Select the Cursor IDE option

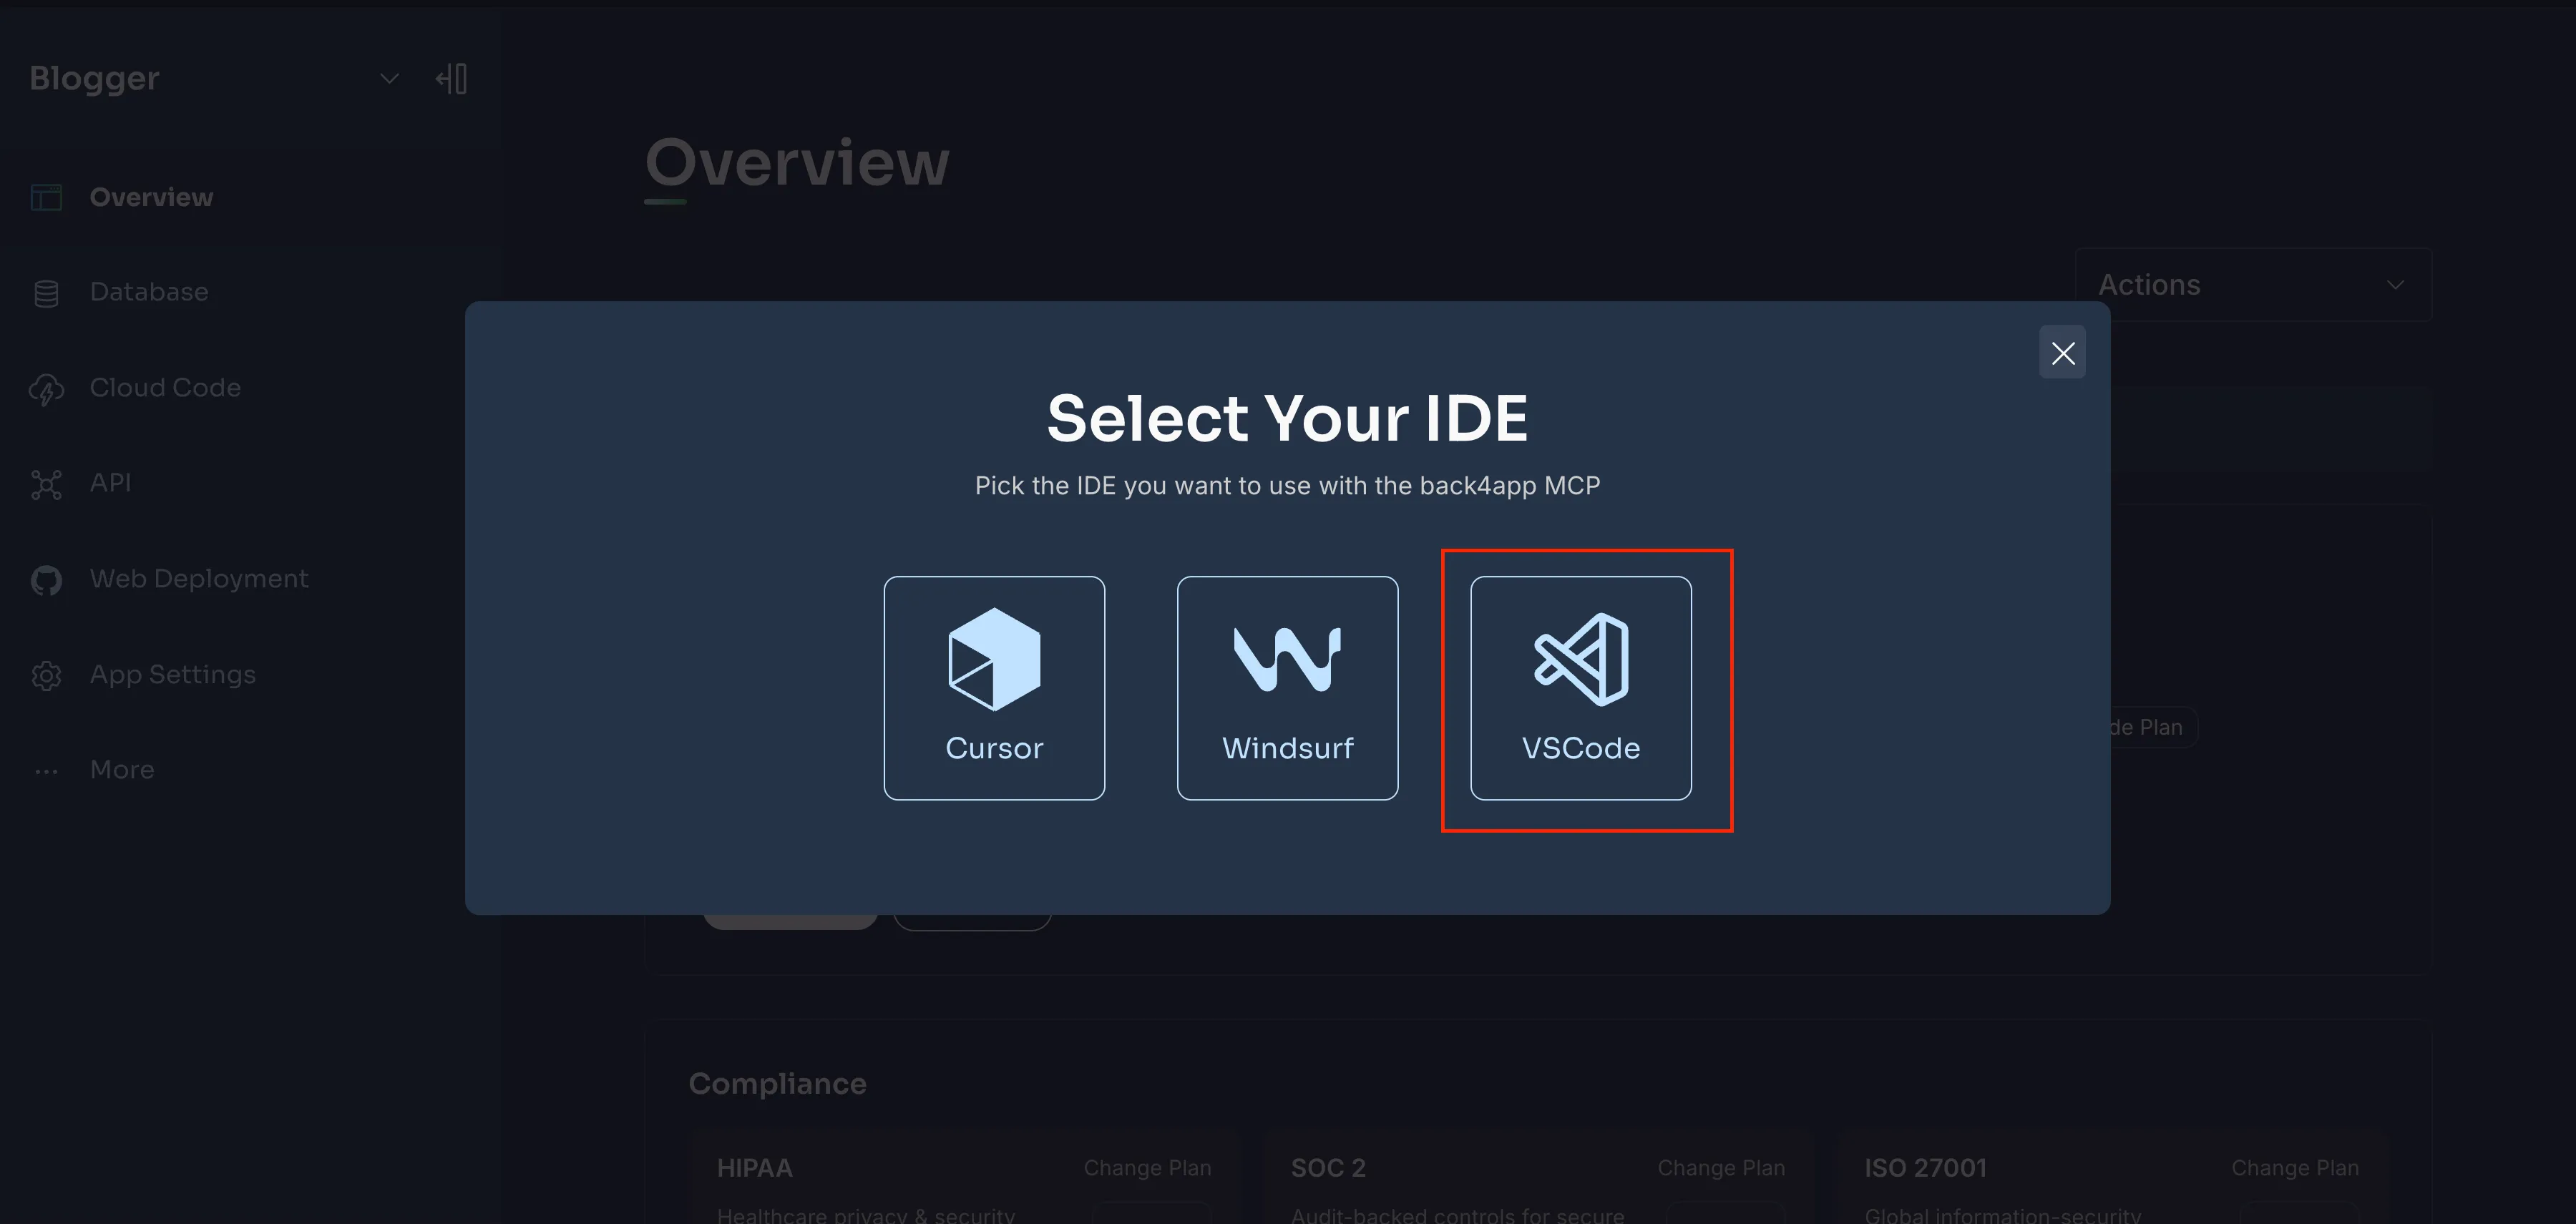pos(994,687)
